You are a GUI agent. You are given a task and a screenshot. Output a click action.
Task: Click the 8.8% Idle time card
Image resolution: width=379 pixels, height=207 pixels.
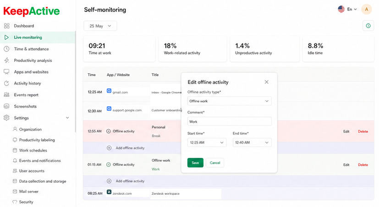point(338,49)
